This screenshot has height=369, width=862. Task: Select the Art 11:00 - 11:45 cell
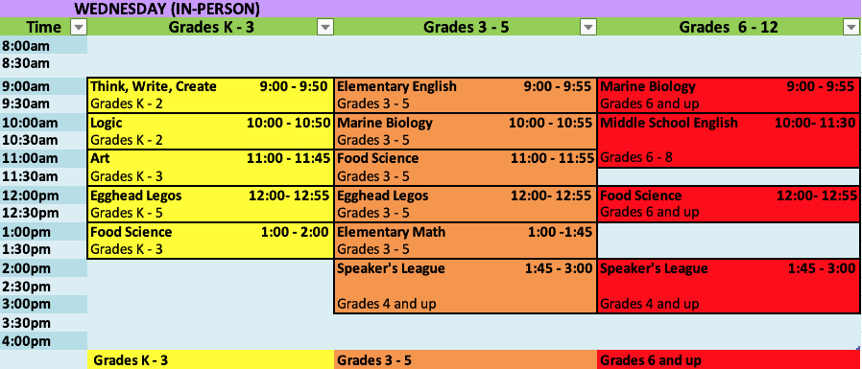coord(210,168)
